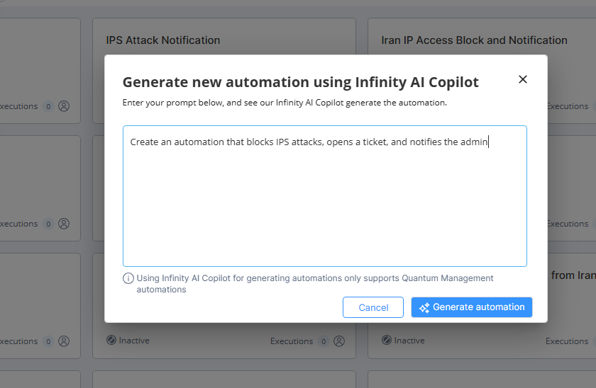Viewport: 596px width, 388px height.
Task: Open the IPS Attack Notification card
Action: [162, 40]
